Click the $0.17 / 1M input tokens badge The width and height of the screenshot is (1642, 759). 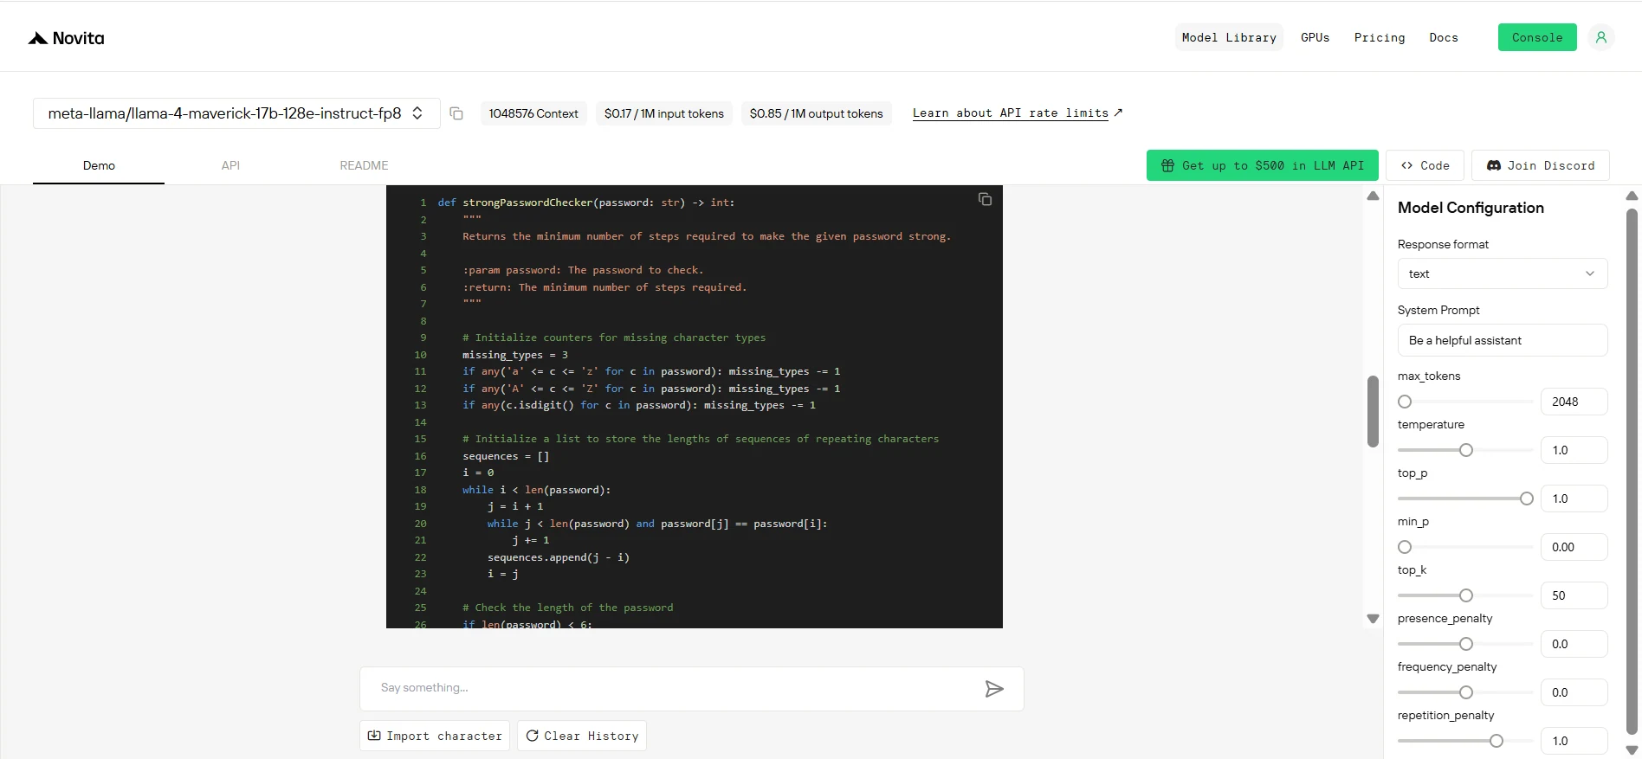[664, 113]
